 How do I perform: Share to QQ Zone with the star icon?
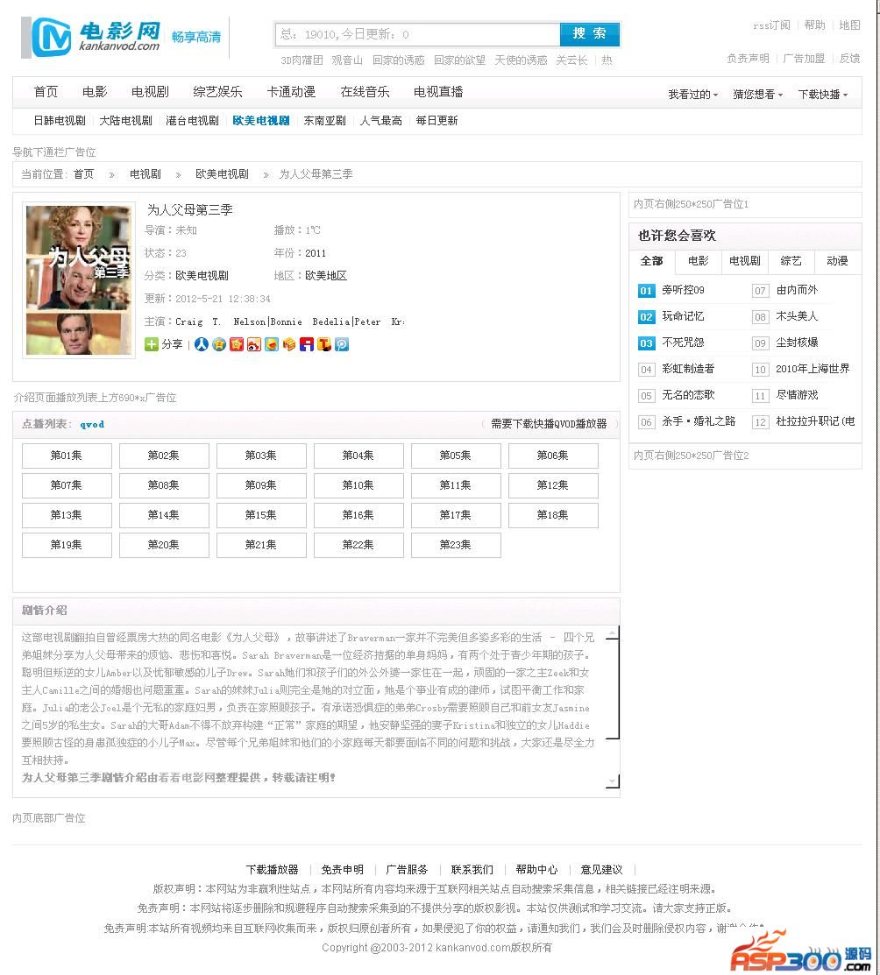tap(218, 344)
